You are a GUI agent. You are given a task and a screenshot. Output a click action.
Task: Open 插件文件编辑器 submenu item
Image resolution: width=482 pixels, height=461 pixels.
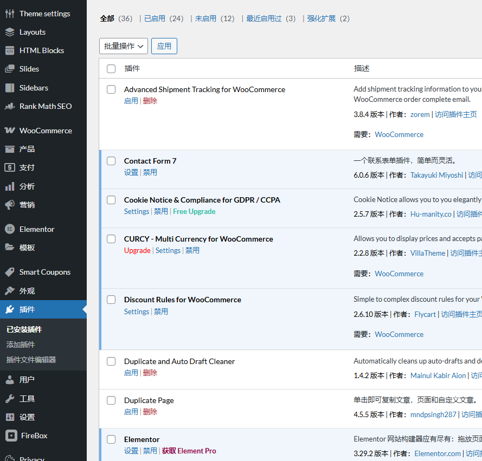click(31, 360)
